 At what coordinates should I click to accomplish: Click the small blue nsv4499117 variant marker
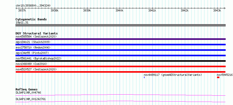[144, 77]
